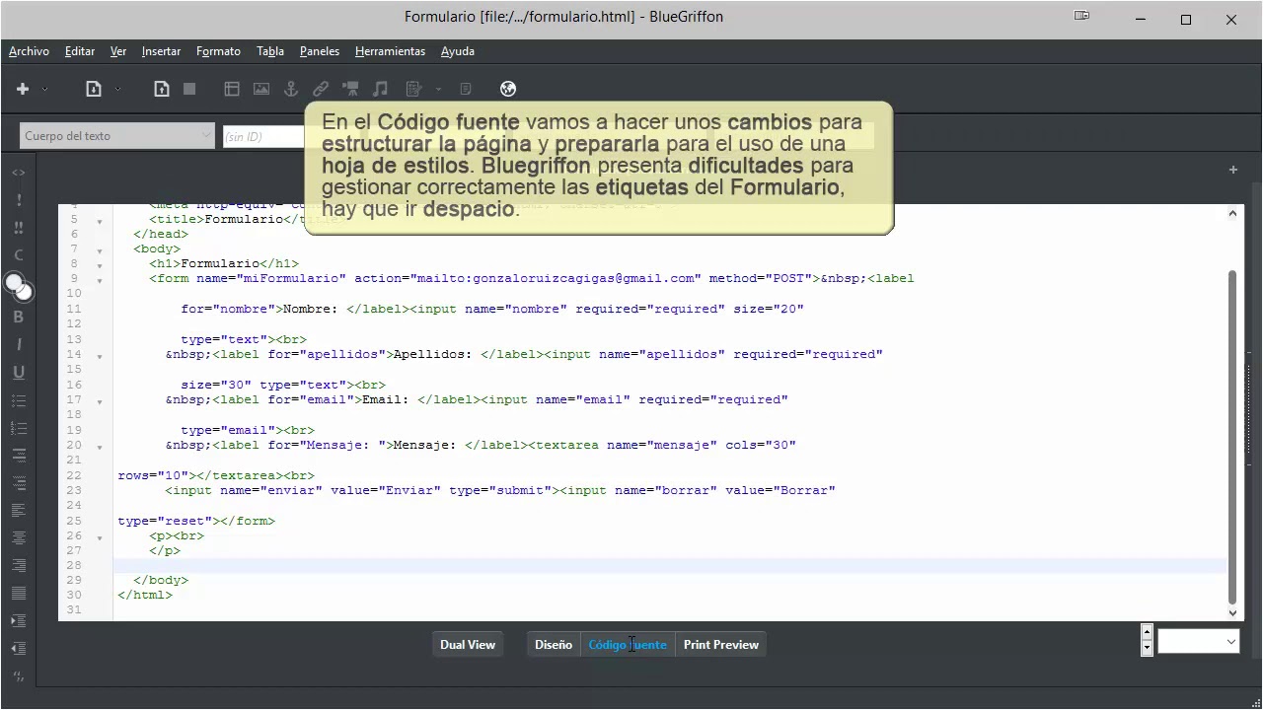The width and height of the screenshot is (1263, 710).
Task: Insert a video with the camera icon
Action: 350,89
